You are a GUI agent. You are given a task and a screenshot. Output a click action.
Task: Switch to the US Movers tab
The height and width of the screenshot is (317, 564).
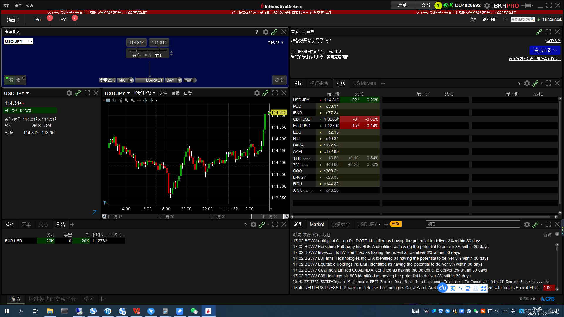tap(365, 83)
